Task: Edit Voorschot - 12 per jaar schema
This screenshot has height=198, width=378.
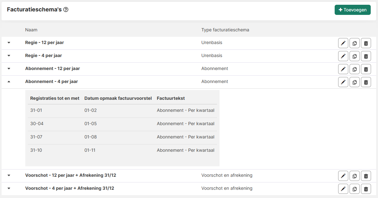Action: click(x=343, y=176)
